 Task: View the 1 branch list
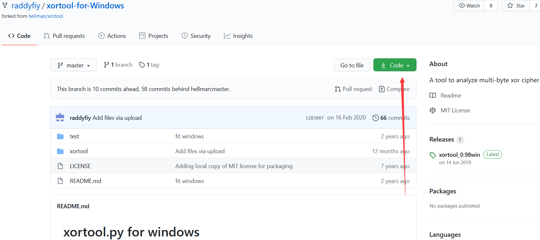[118, 65]
